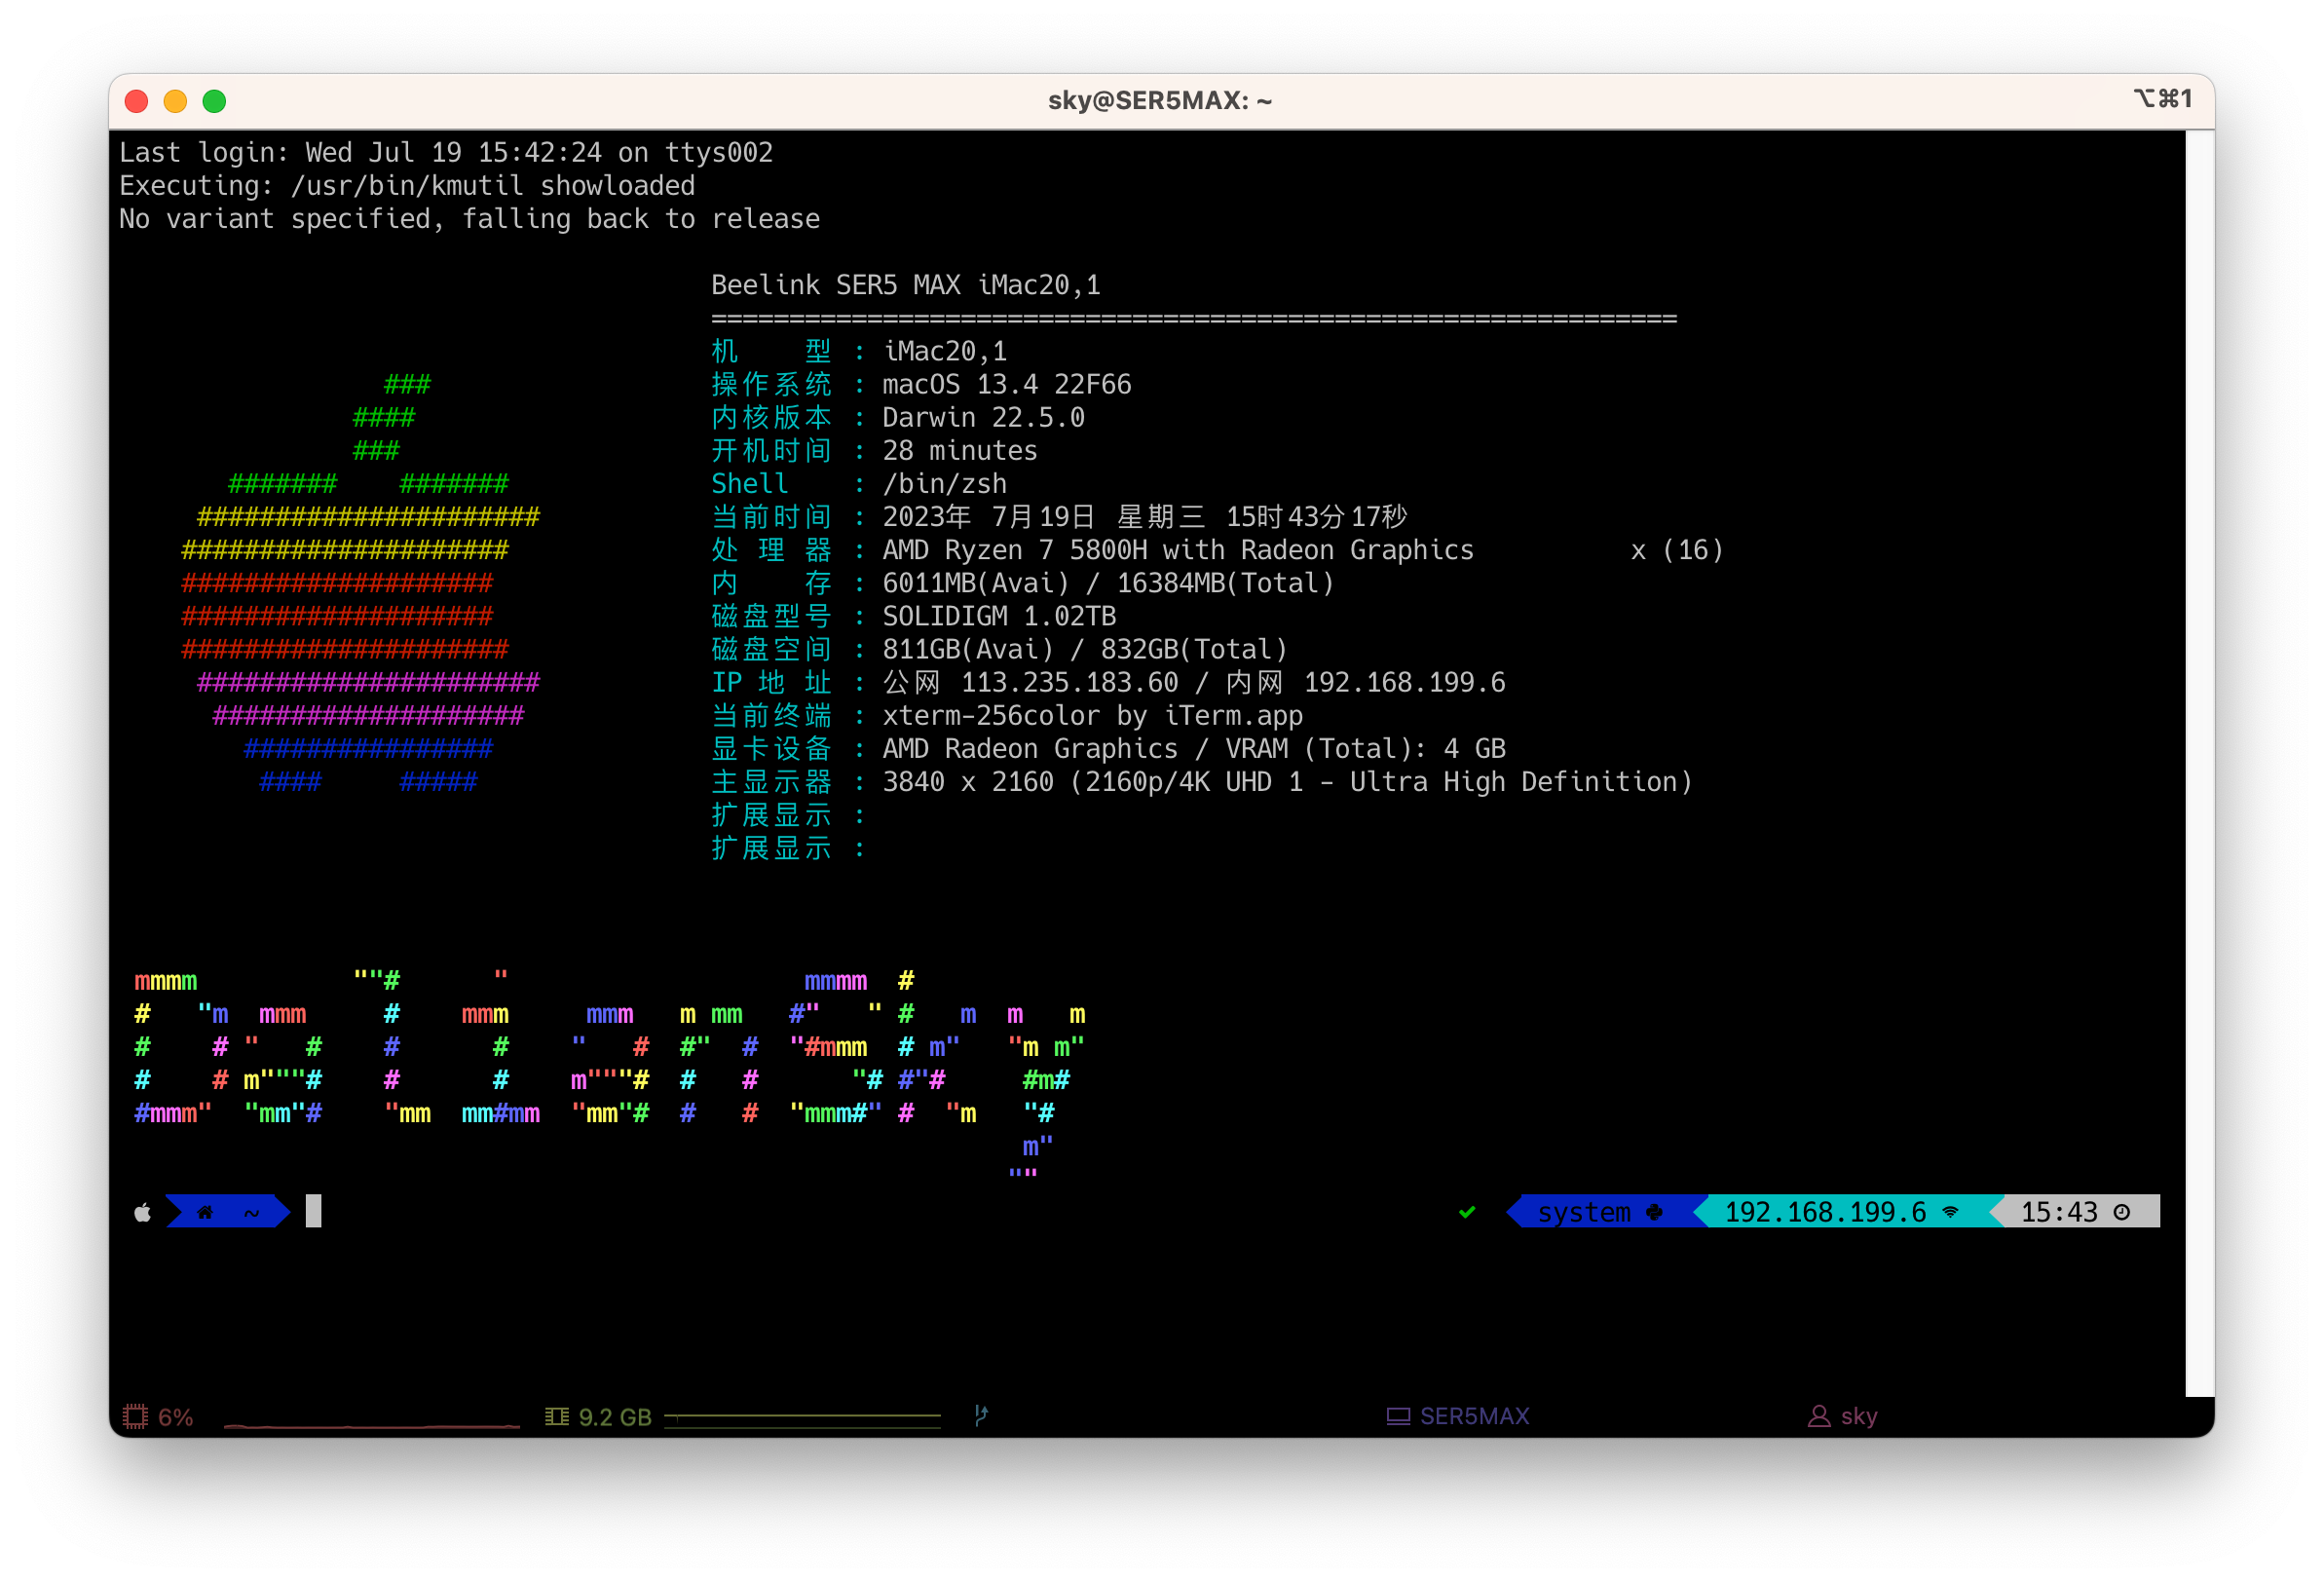
Task: Click the user silhouette icon beside sky
Action: [x=1819, y=1416]
